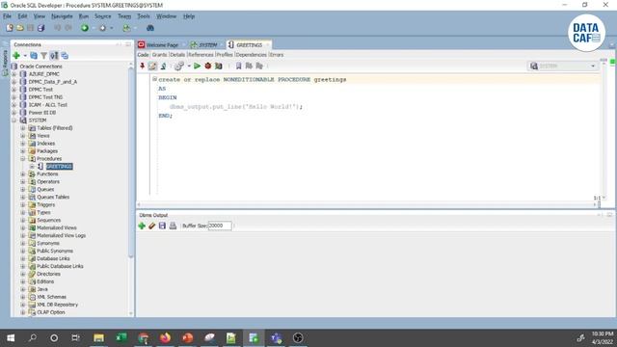Image resolution: width=617 pixels, height=347 pixels.
Task: Collapse the Procedures node
Action: coord(23,158)
